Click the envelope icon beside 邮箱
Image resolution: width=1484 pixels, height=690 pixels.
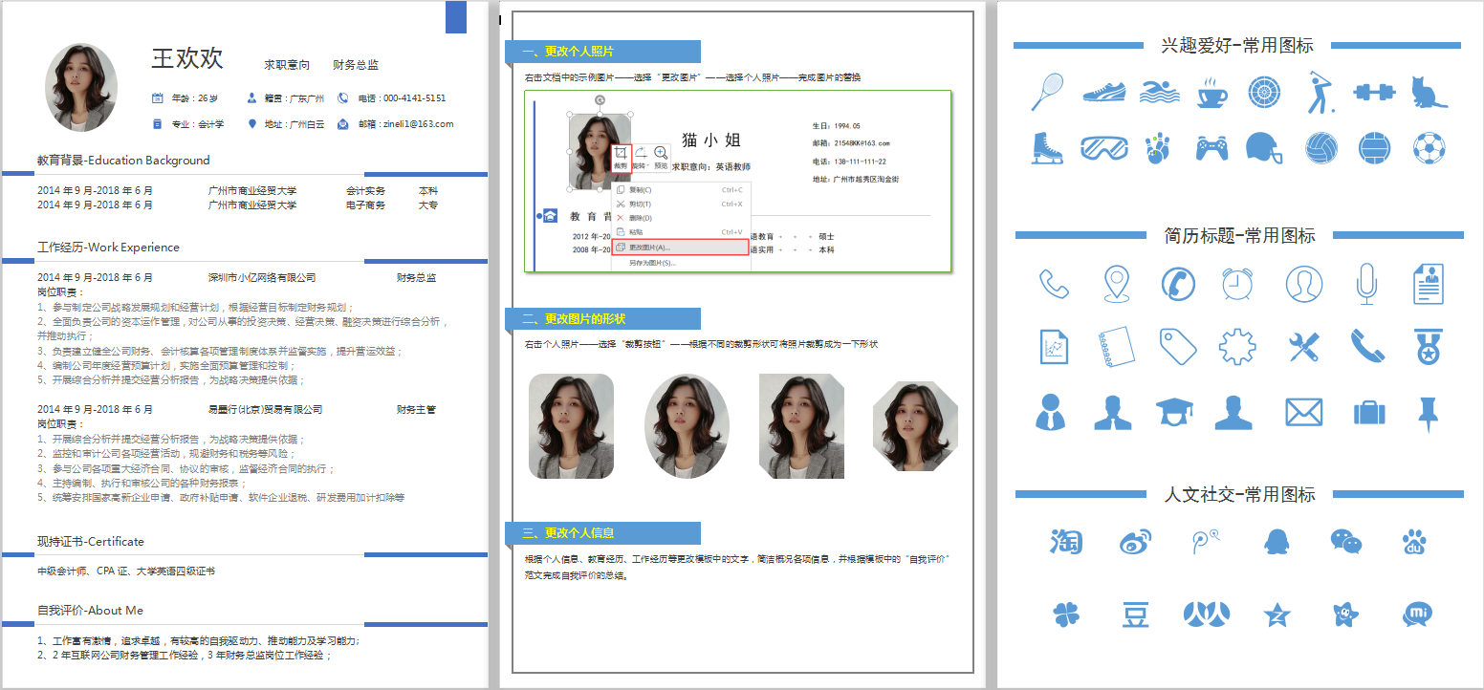343,123
